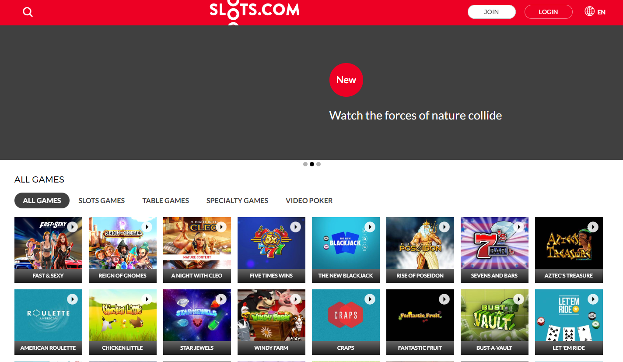
Task: Click the globe language icon
Action: tap(589, 11)
